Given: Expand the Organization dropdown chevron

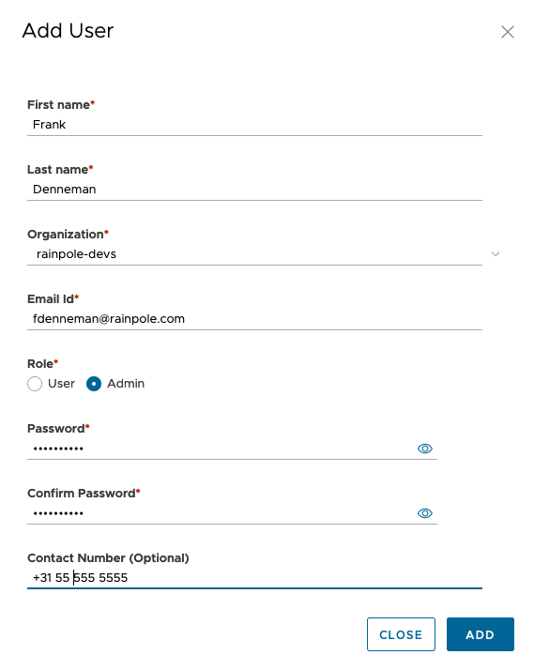Looking at the screenshot, I should tap(496, 254).
